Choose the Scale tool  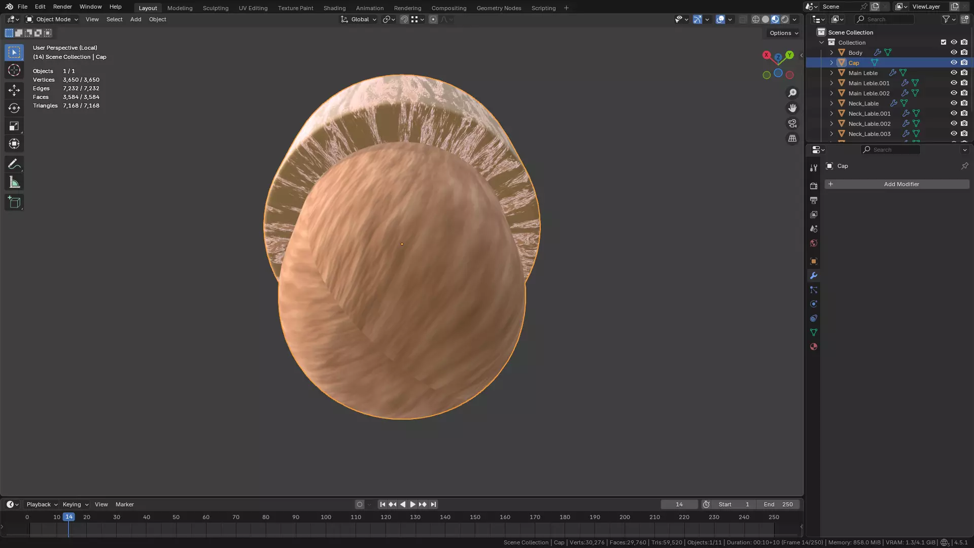pos(14,126)
